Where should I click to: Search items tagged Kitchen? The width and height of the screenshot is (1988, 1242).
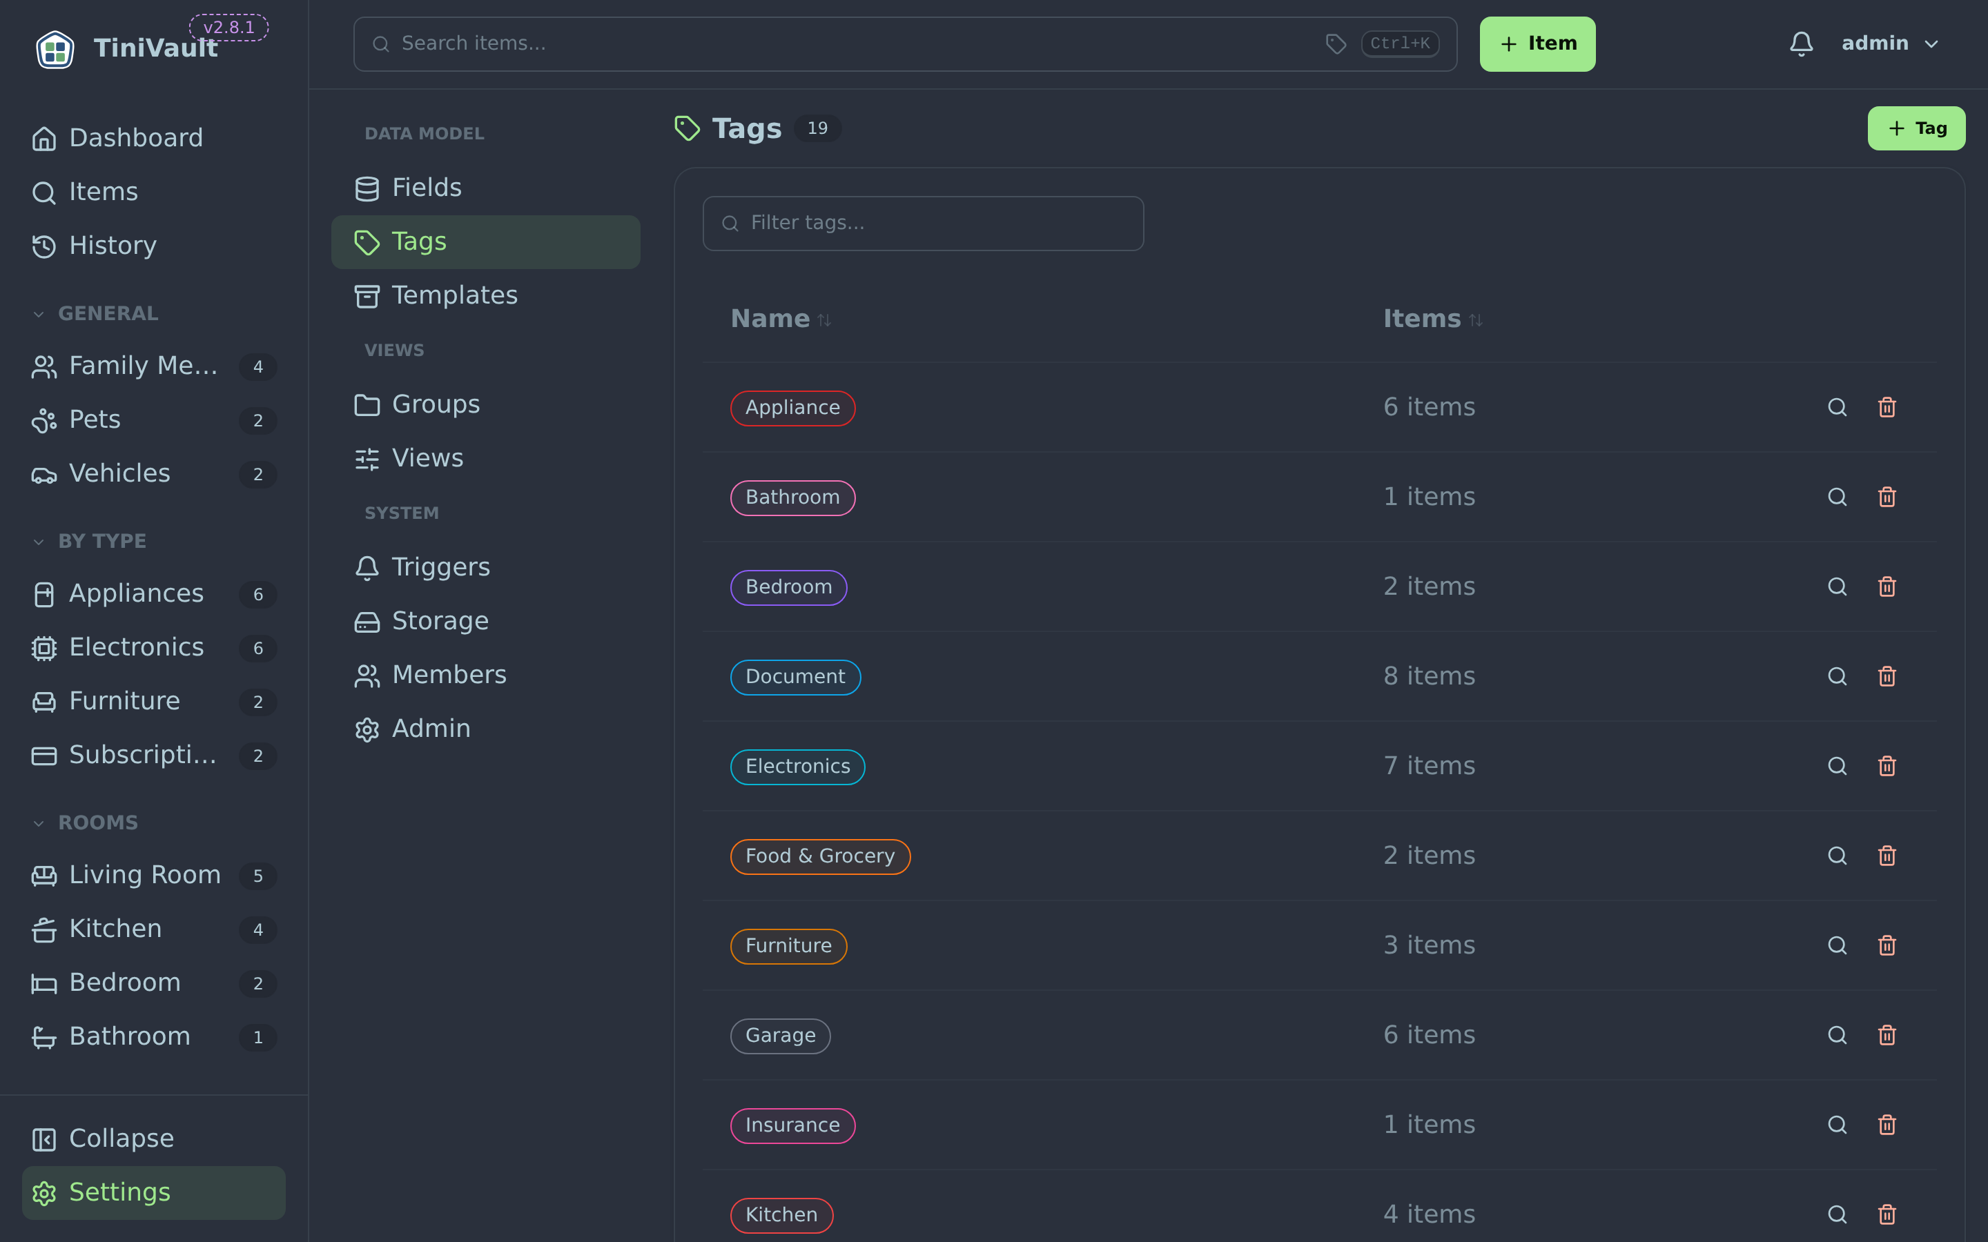(1837, 1214)
